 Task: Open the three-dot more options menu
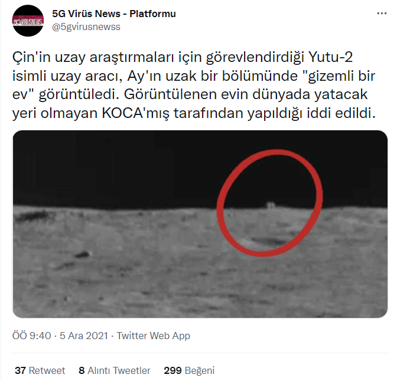coord(382,14)
